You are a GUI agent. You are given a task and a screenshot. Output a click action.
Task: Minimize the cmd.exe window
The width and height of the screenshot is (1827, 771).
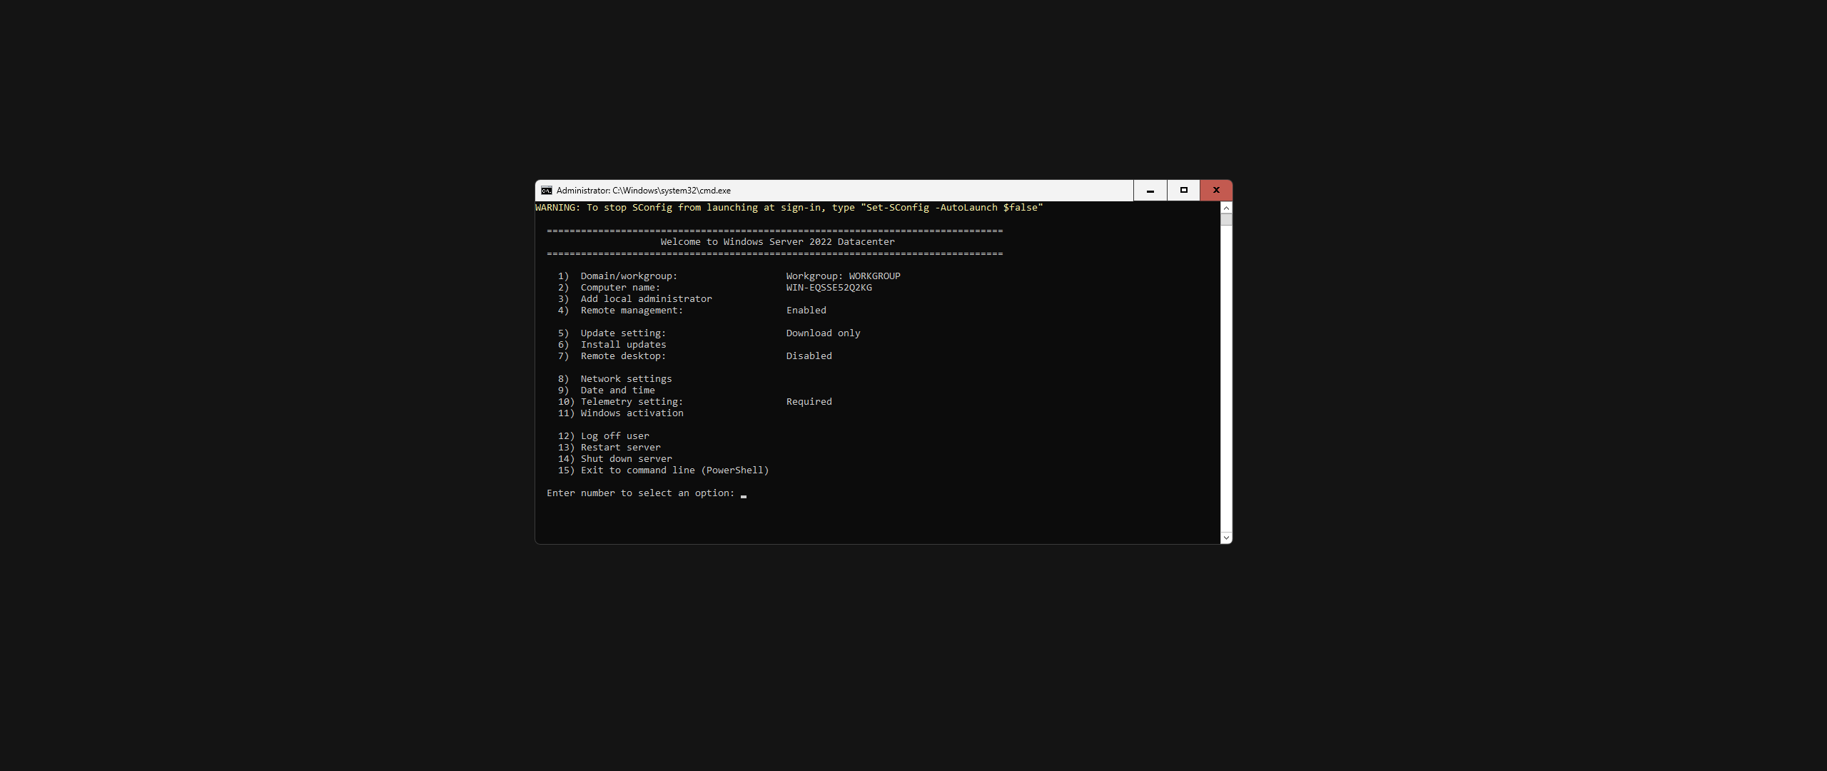(1150, 191)
